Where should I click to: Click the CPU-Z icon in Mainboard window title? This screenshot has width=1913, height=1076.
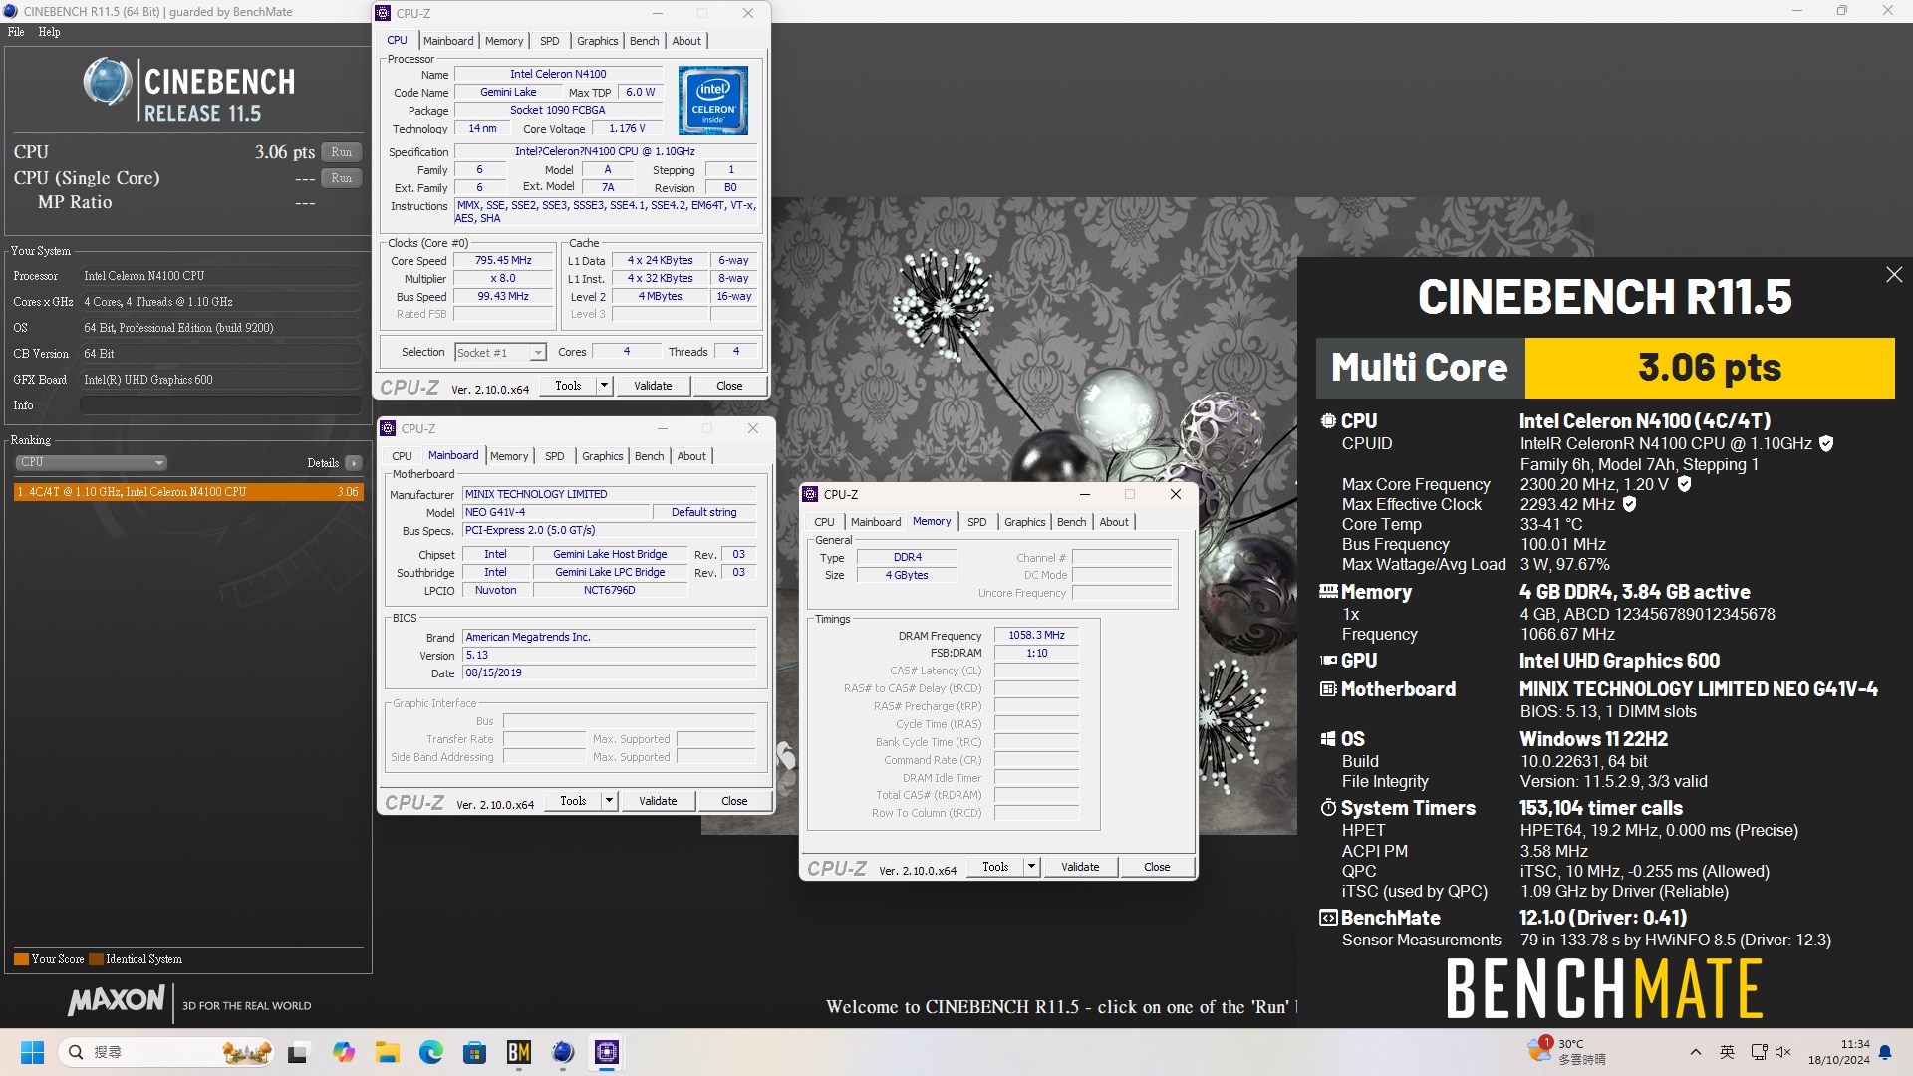(x=389, y=428)
